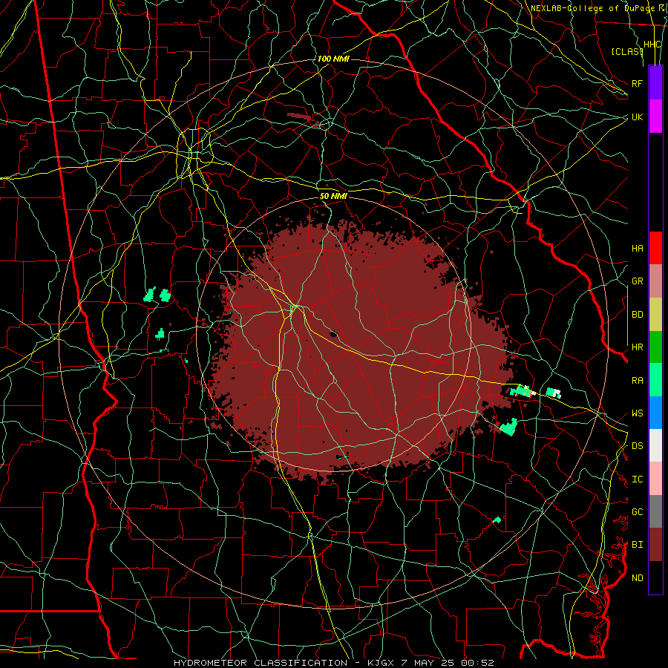Click the 7 MAY 25 date text
The image size is (668, 668).
(x=428, y=663)
